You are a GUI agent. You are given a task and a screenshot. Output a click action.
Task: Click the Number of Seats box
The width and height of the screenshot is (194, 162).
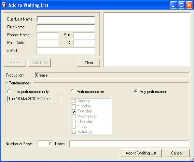coord(45,144)
